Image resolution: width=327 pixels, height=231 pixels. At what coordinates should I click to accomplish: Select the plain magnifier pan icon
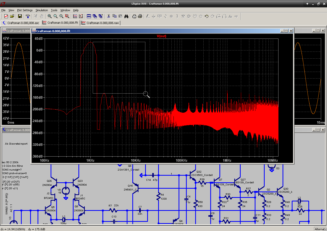[x=55, y=16]
